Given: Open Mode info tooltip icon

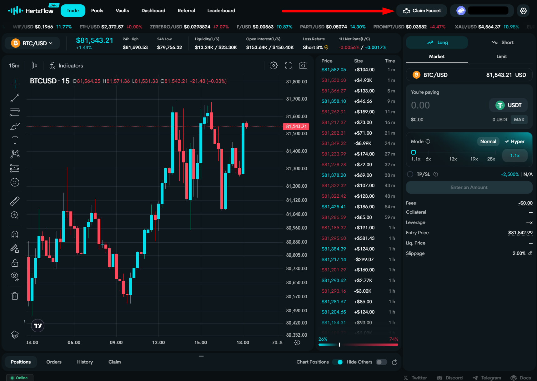Looking at the screenshot, I should point(428,141).
